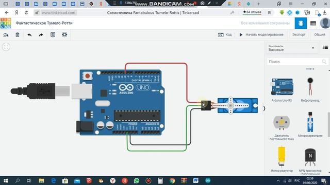The image size is (330, 185).
Task: Open Arduino IDE from taskbar
Action: 208,180
